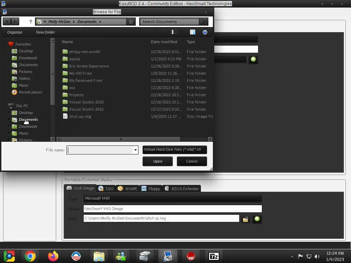The width and height of the screenshot is (351, 263).
Task: Click Molly McGee in address breadcrumb
Action: click(x=59, y=22)
